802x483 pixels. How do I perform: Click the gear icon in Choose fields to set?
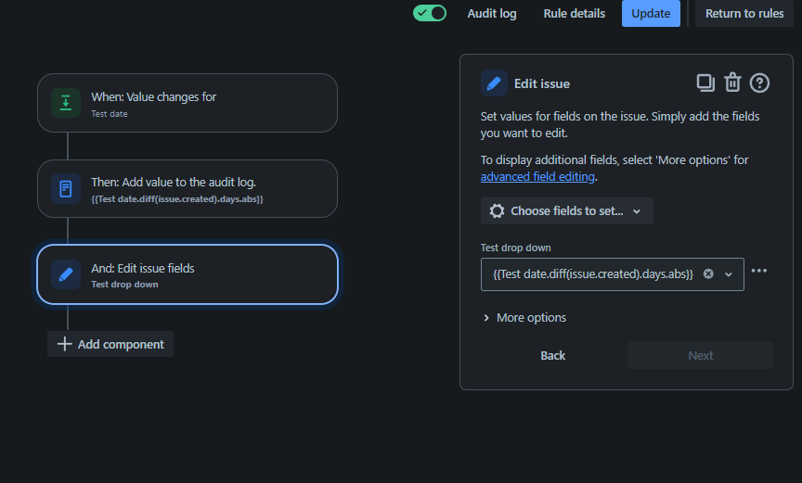[x=497, y=210]
